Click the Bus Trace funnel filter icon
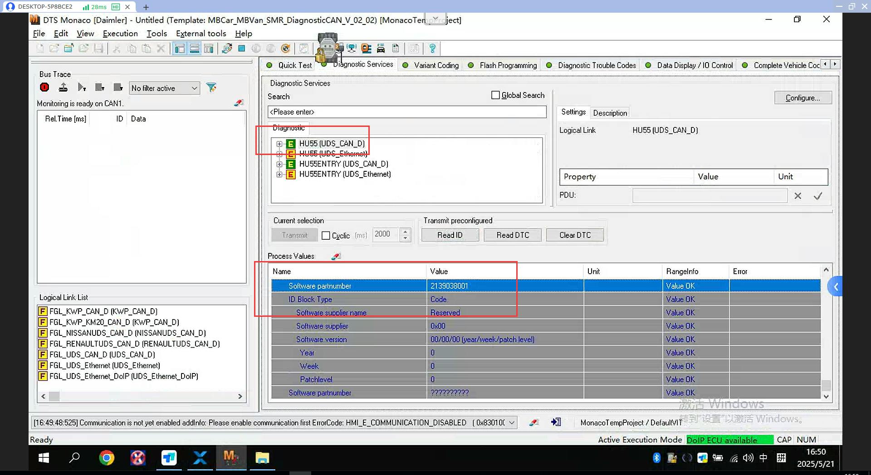The height and width of the screenshot is (475, 871). tap(211, 87)
